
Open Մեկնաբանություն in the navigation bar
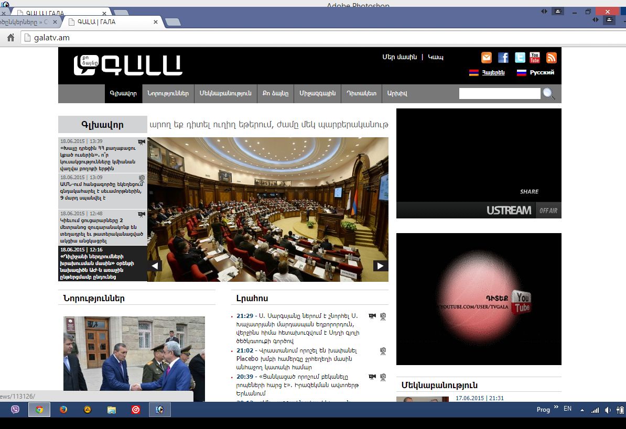(225, 94)
